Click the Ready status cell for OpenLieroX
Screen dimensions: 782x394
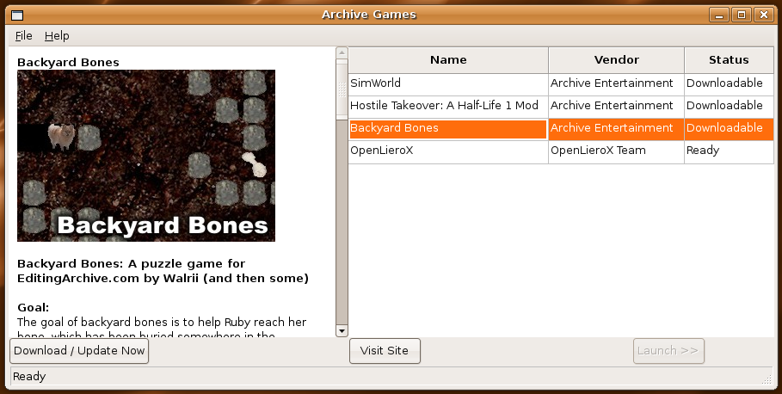click(729, 151)
